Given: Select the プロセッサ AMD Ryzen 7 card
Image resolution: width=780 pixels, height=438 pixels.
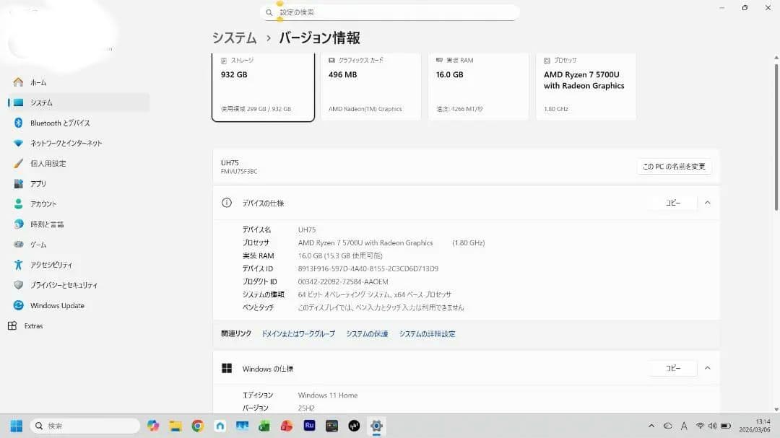Looking at the screenshot, I should click(586, 86).
